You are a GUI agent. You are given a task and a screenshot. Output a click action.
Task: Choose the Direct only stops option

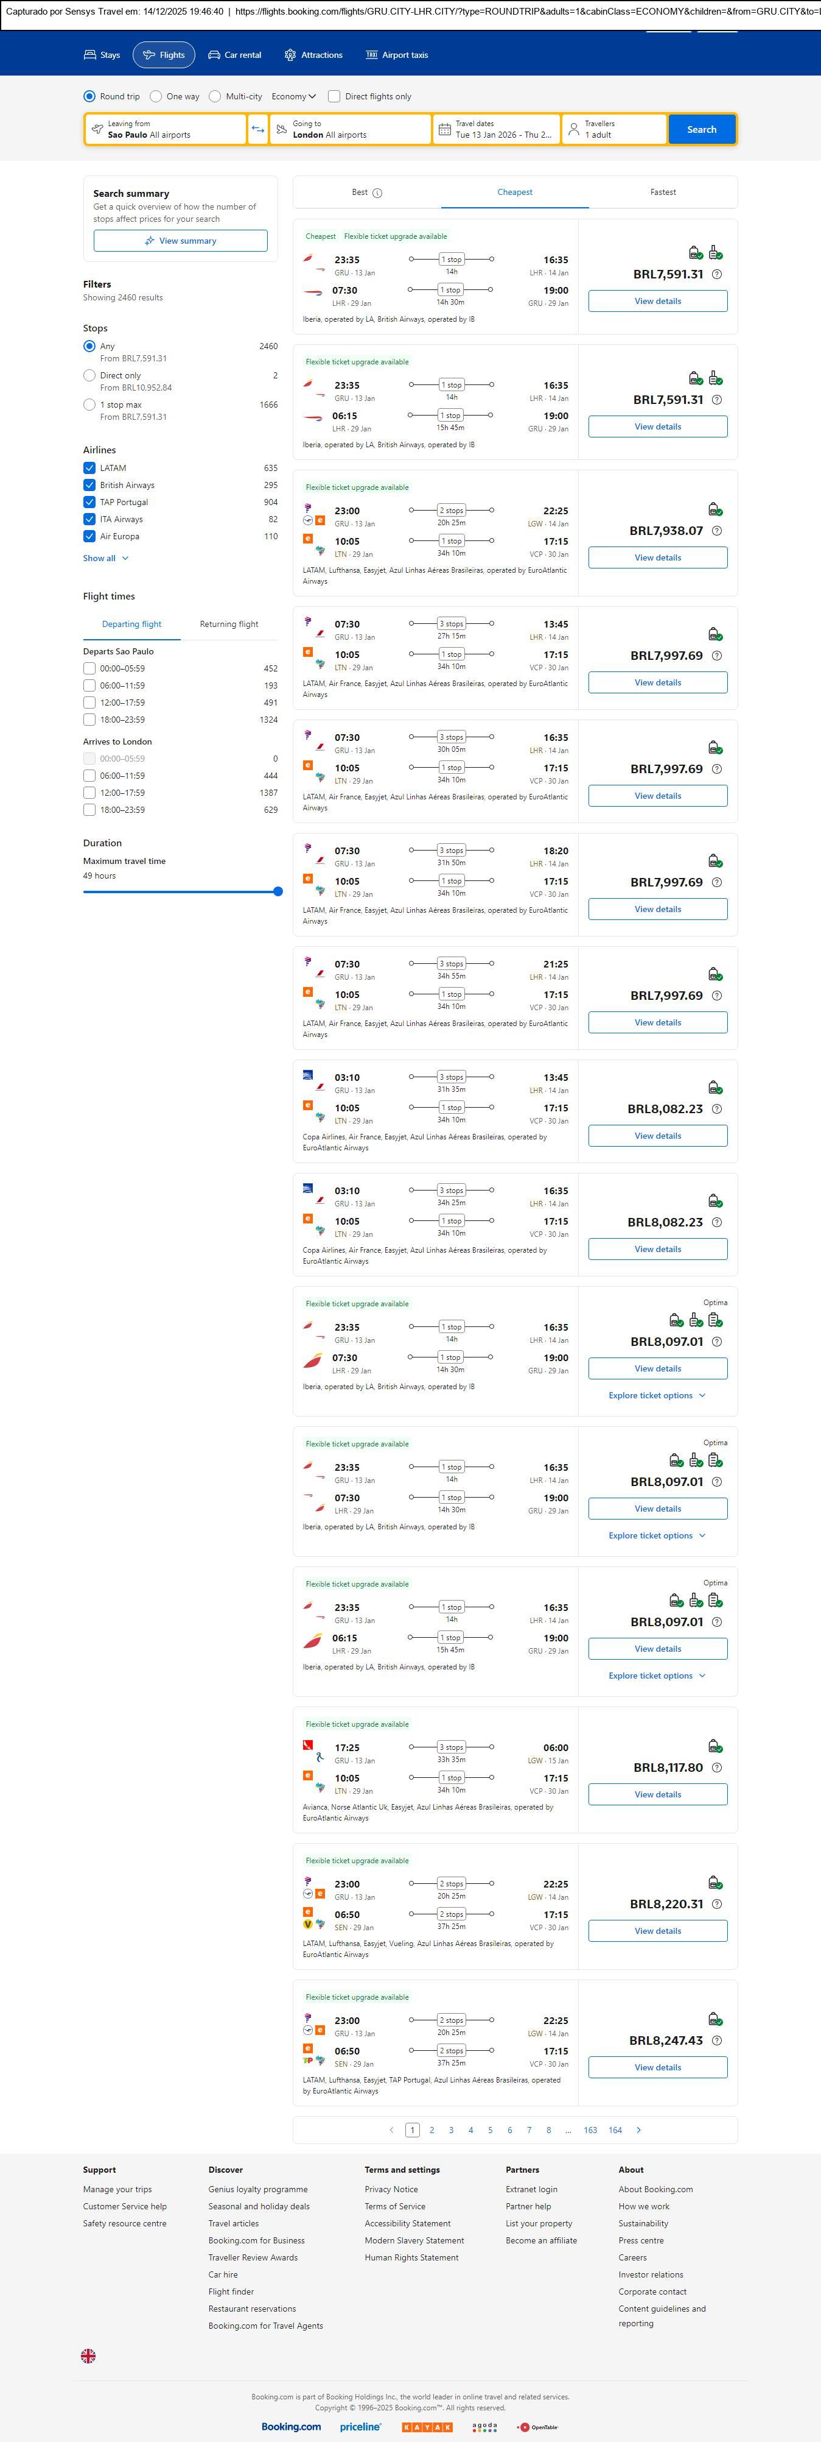(x=89, y=377)
